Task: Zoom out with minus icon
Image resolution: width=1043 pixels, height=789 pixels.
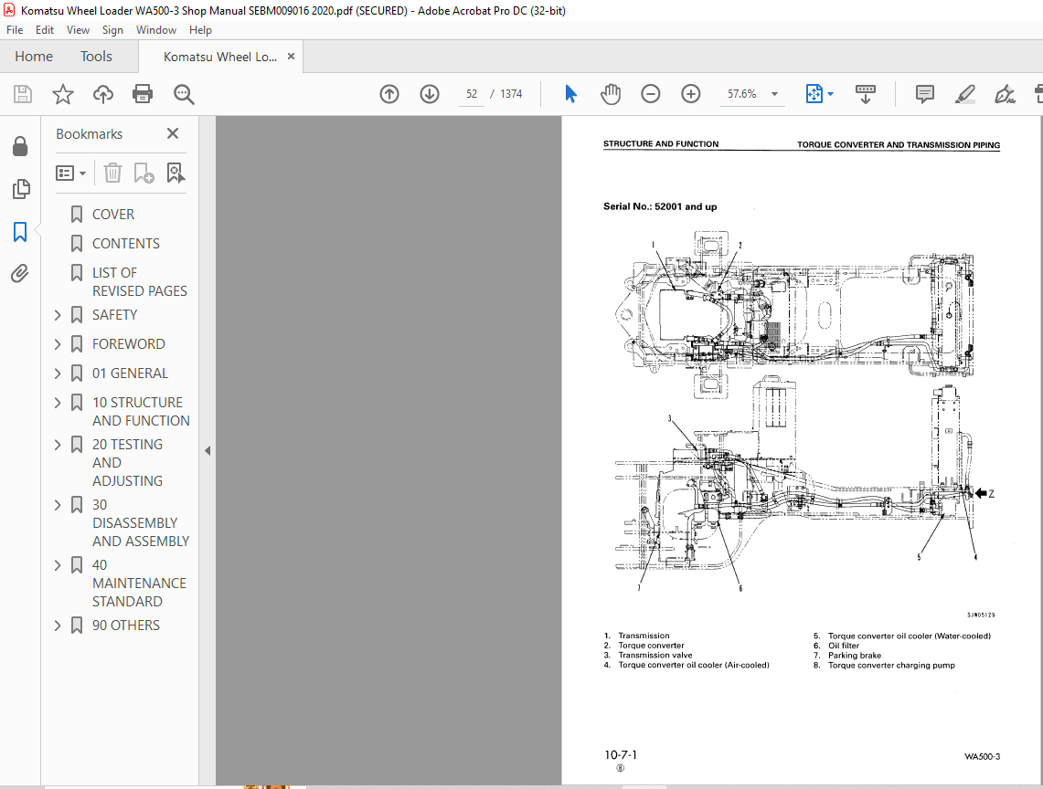Action: (x=651, y=94)
